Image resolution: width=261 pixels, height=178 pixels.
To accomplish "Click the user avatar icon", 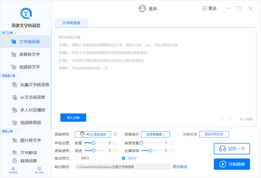I will tap(142, 8).
